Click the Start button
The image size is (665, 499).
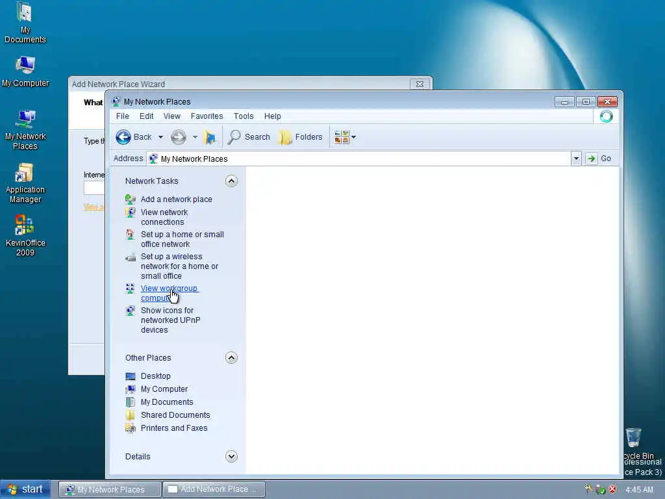pyautogui.click(x=25, y=489)
